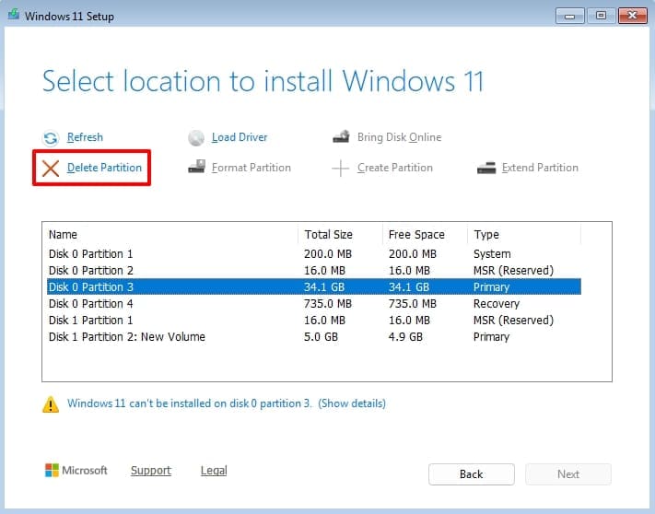Click Format Partition text link
The image size is (655, 514).
coord(251,168)
